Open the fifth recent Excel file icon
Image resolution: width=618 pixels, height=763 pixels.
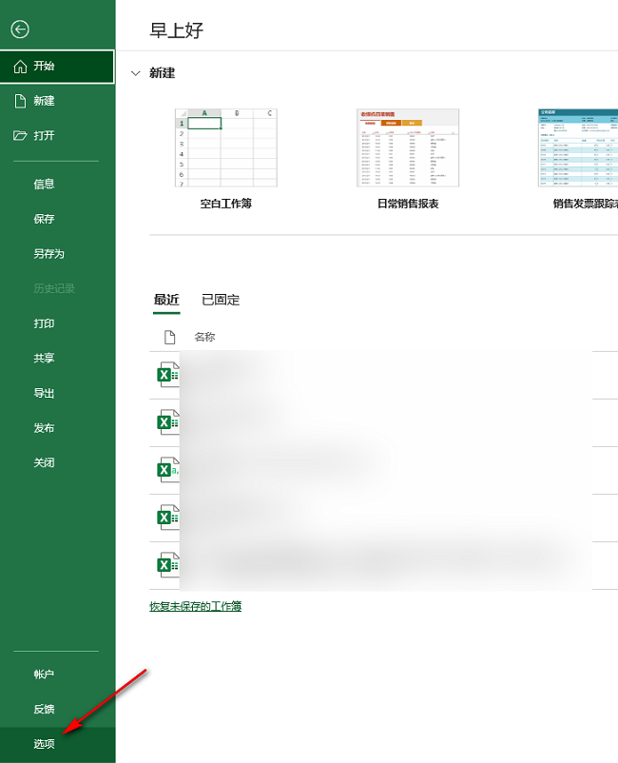coord(168,564)
